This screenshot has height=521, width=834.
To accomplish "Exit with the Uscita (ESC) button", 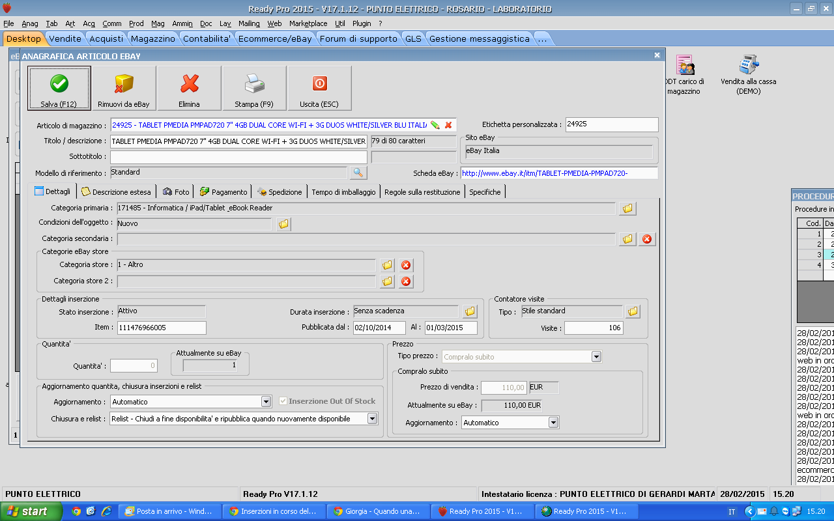I will [x=319, y=89].
